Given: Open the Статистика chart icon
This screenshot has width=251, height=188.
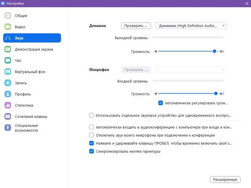Looking at the screenshot, I should [8, 105].
